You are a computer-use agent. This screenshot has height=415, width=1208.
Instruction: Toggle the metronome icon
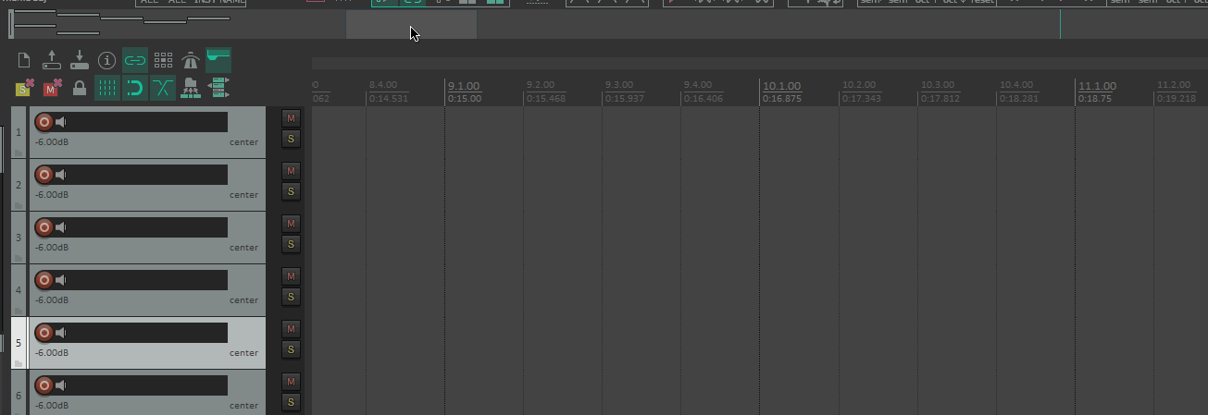point(191,60)
